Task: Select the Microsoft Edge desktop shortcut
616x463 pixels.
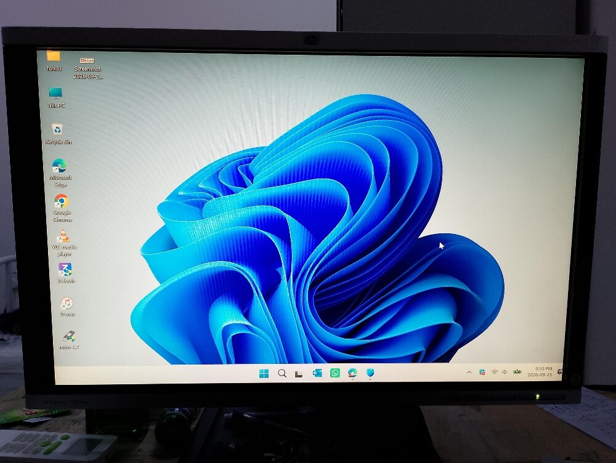Action: (59, 166)
